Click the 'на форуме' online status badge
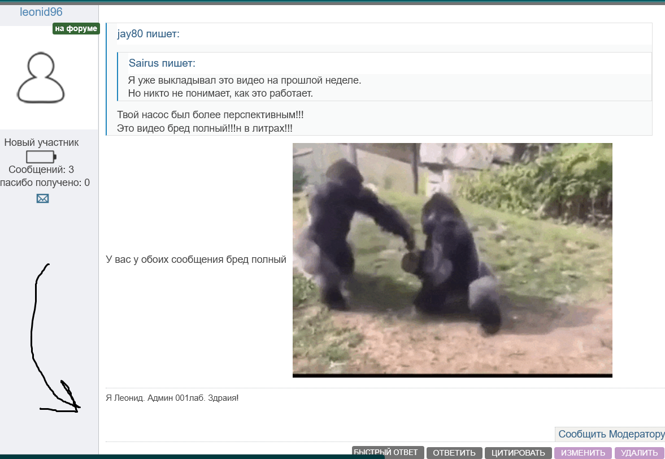This screenshot has width=665, height=459. pos(76,28)
